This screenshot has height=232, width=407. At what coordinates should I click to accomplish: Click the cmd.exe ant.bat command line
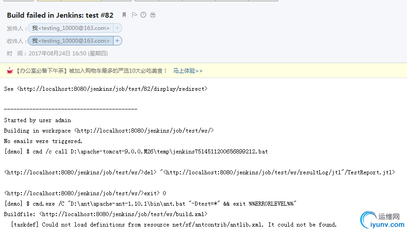pos(150,204)
